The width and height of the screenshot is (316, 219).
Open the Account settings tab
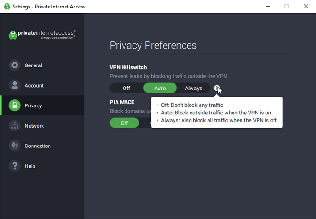tap(42, 85)
